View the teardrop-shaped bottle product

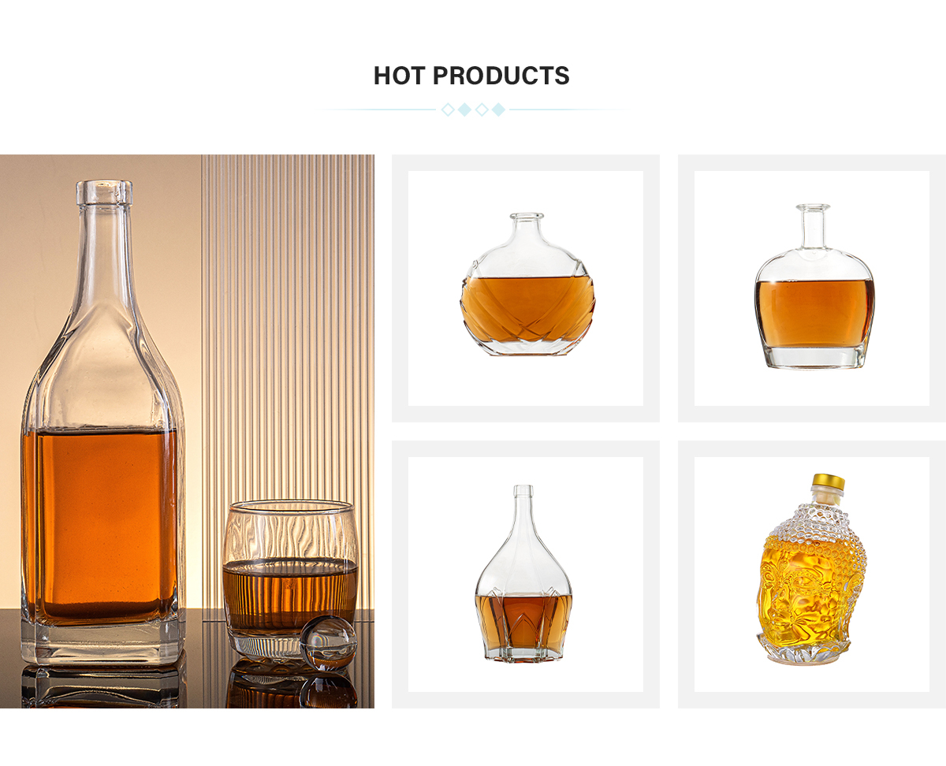coord(524,573)
